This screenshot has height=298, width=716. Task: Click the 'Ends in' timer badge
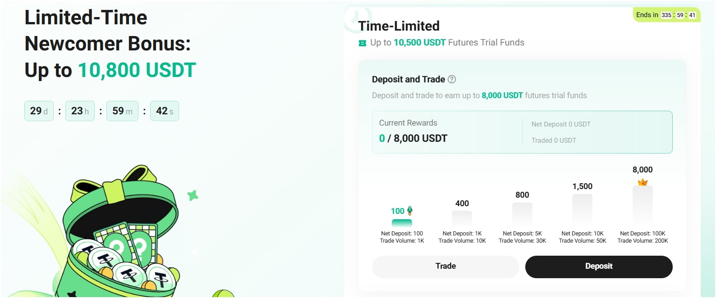point(666,15)
